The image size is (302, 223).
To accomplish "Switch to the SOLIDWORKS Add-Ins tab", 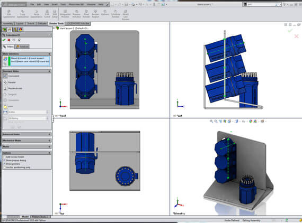I will tap(78, 23).
